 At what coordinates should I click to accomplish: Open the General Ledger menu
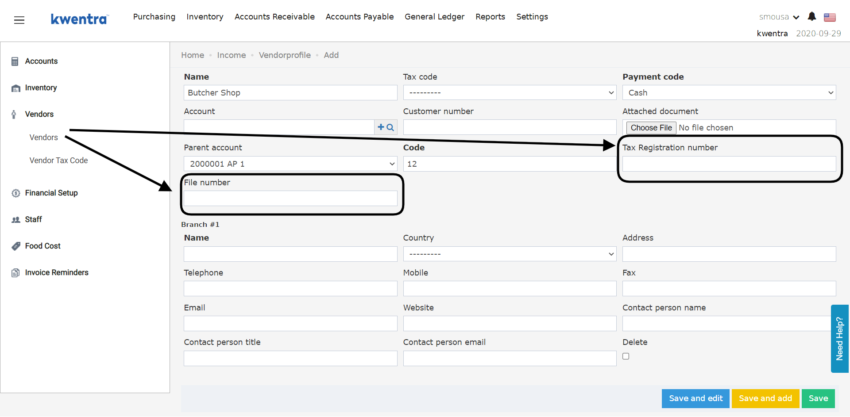[x=434, y=17]
